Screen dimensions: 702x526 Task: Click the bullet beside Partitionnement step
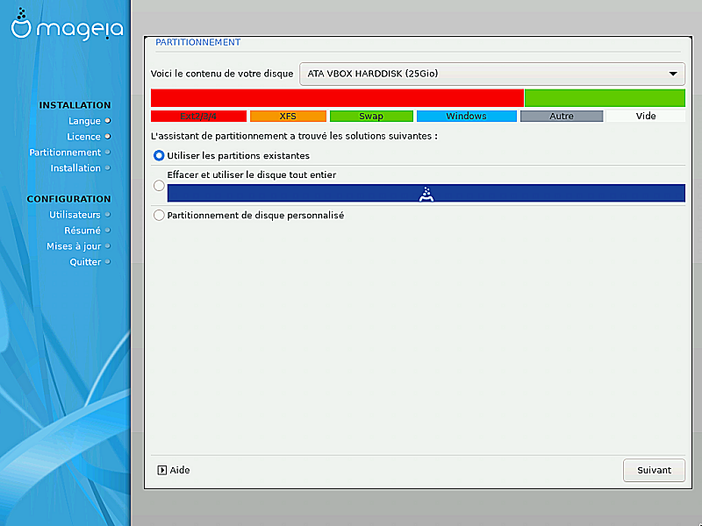(108, 152)
